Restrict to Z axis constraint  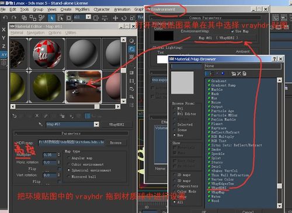click(x=4, y=46)
